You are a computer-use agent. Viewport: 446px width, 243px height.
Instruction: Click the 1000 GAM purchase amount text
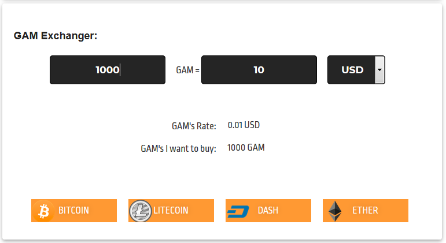point(246,148)
